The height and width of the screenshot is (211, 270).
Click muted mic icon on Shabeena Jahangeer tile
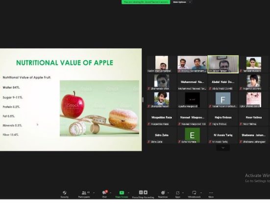coord(241,142)
